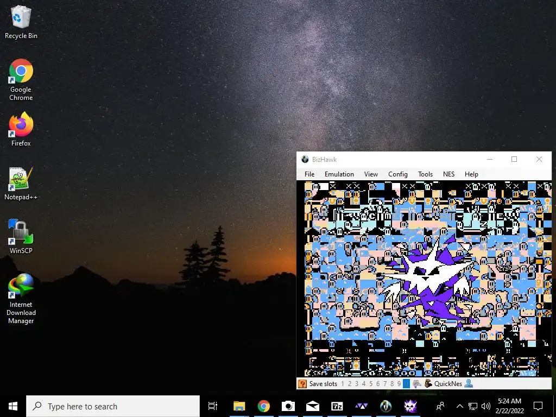Select save slot 2
556x417 pixels.
tap(350, 384)
